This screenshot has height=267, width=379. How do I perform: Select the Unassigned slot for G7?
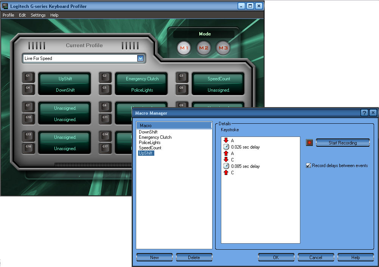coord(65,108)
